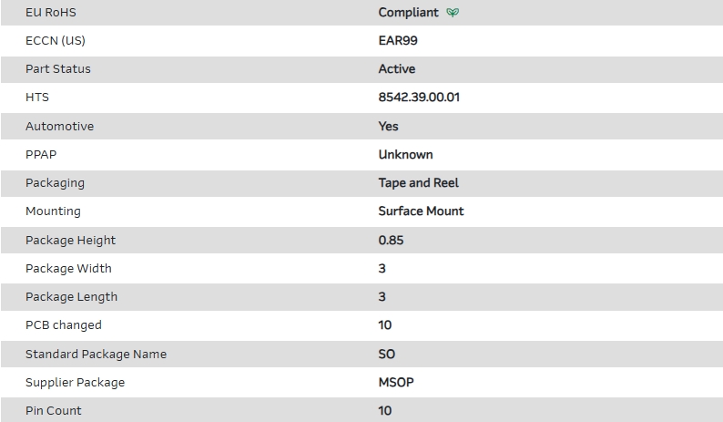Select the Tape and Reel value

tap(418, 182)
